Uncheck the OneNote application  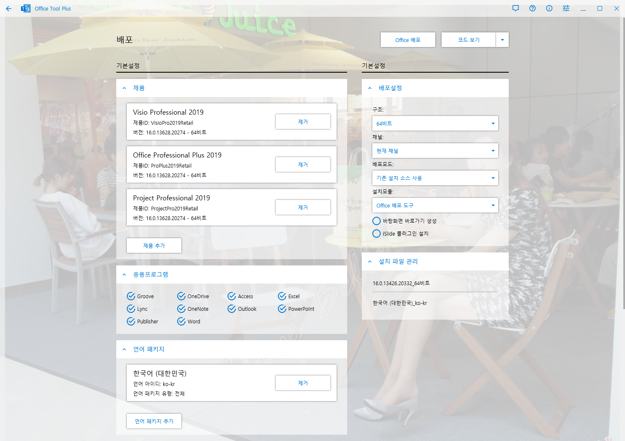tap(181, 309)
